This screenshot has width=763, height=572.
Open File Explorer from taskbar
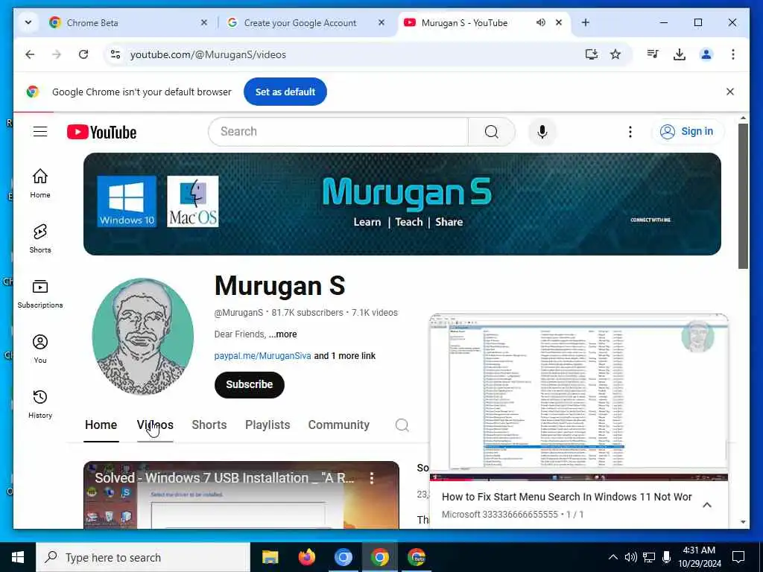[x=270, y=557]
